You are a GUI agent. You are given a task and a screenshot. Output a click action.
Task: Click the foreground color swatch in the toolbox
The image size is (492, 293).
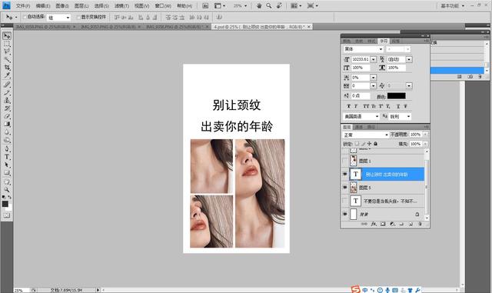click(5, 204)
